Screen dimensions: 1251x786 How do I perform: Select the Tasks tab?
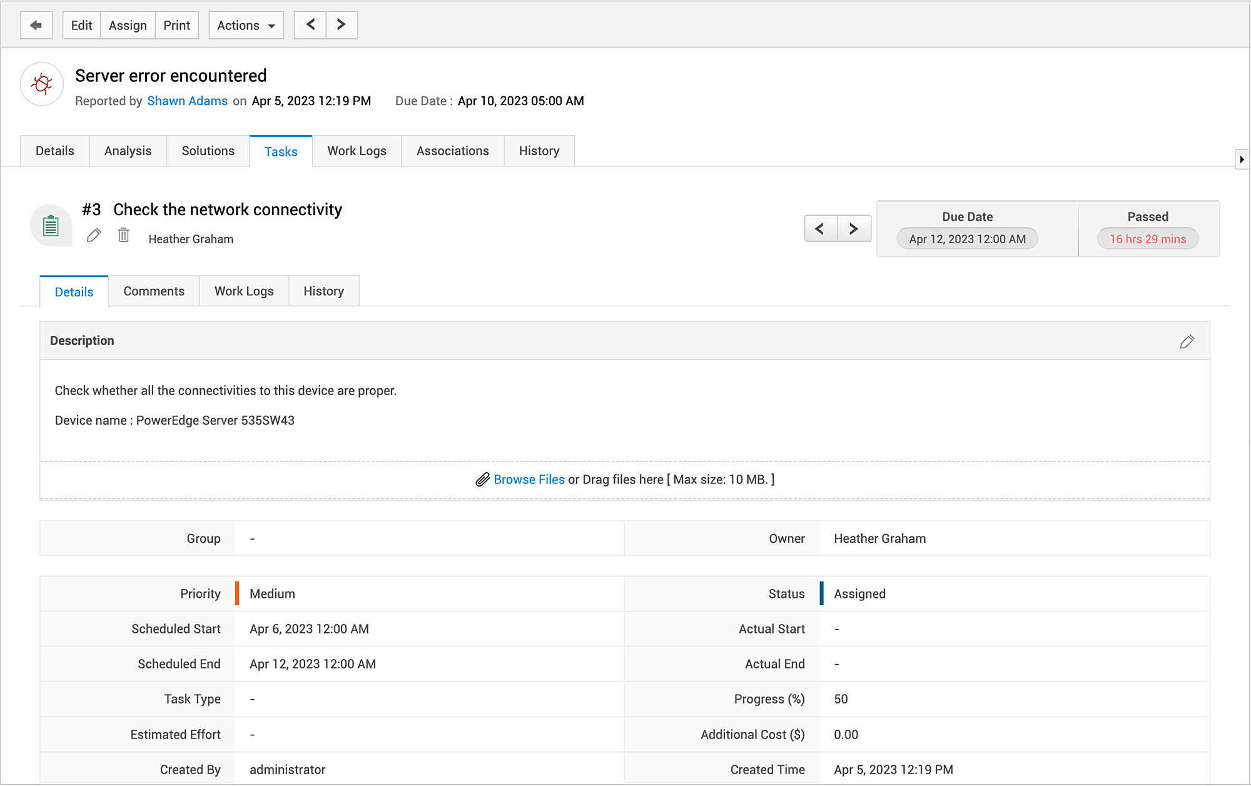[x=281, y=151]
